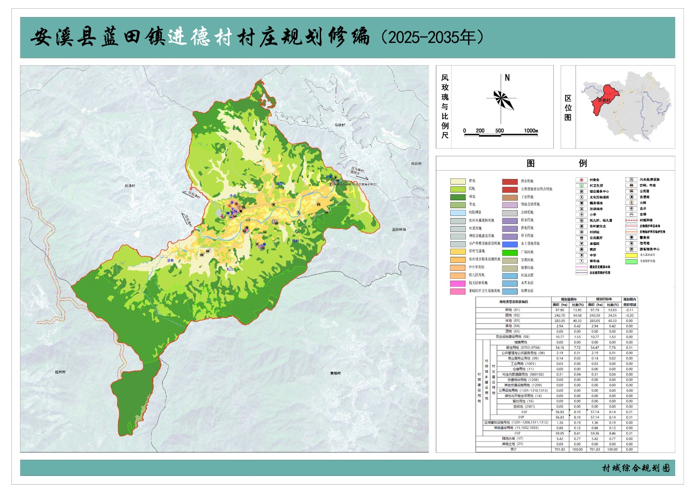This screenshot has height=492, width=696.
Task: Click the 黄柏村 label on the map
Action: tap(335, 373)
